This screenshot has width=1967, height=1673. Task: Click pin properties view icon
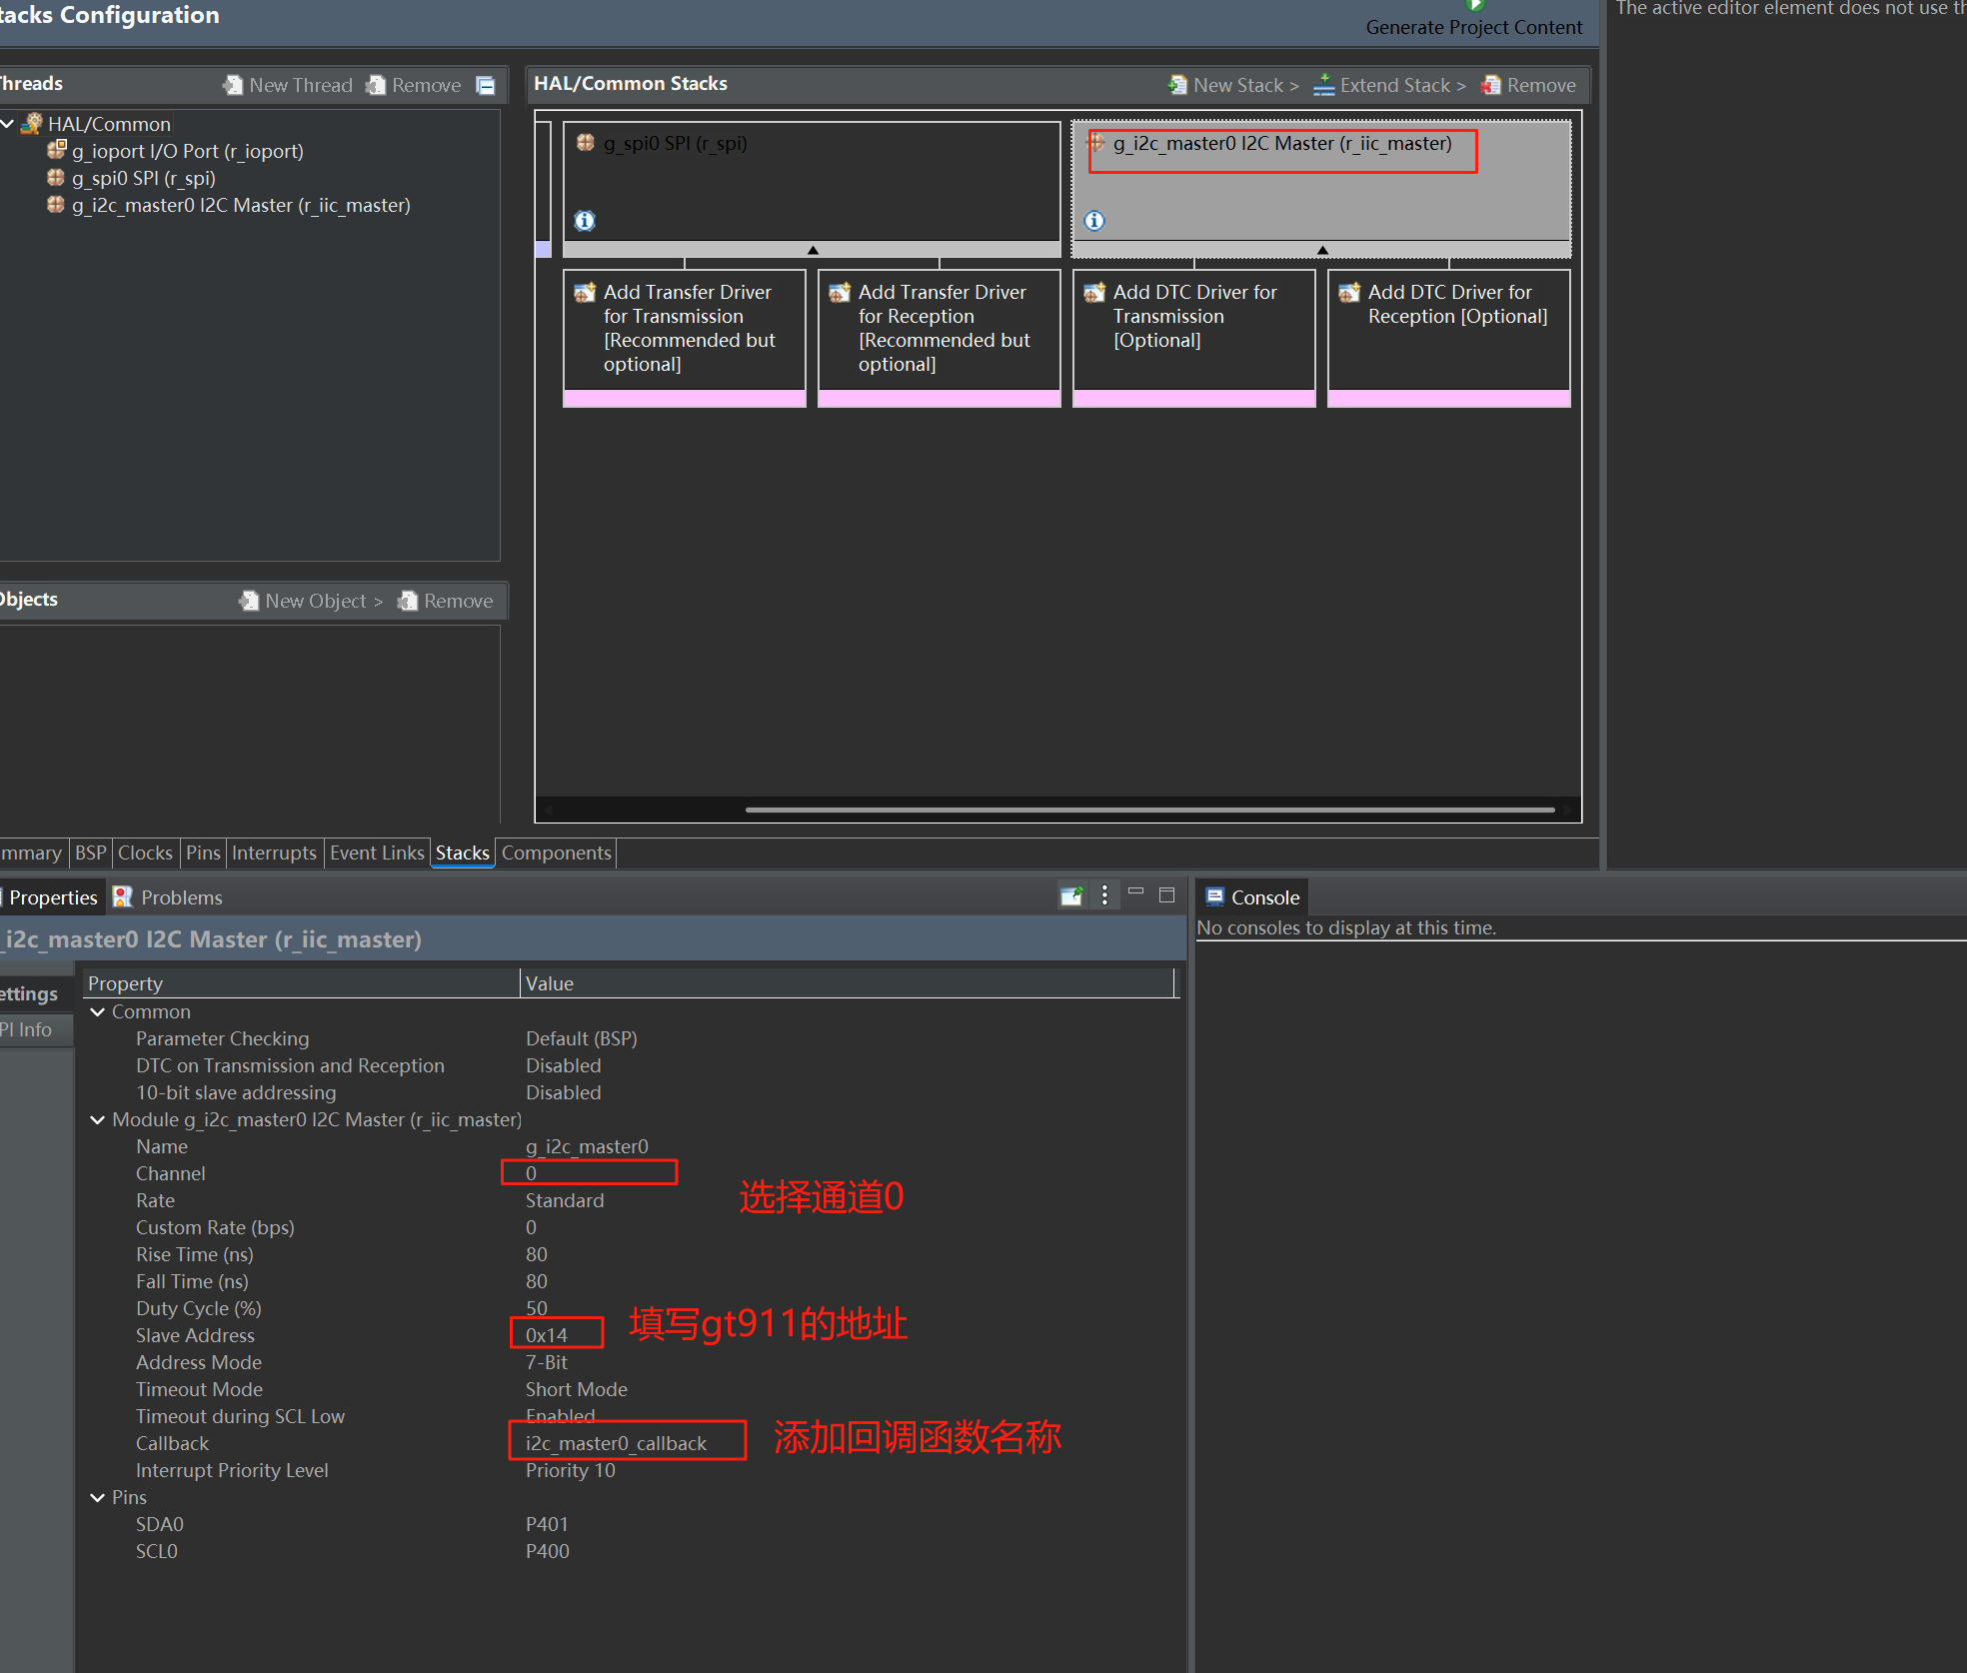click(1071, 895)
